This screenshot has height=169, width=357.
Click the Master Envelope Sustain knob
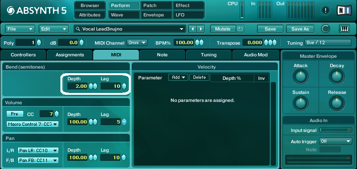300,103
